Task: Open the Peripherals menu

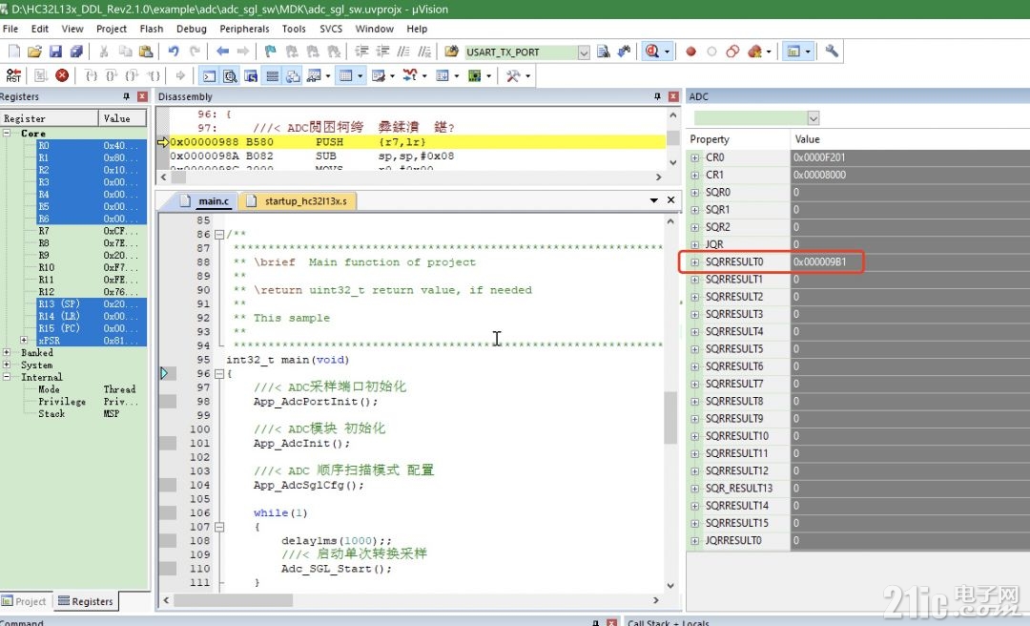Action: pos(244,29)
